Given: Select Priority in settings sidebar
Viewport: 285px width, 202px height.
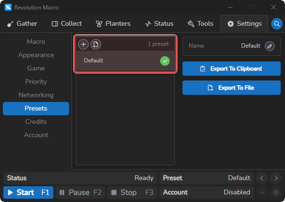Looking at the screenshot, I should tap(36, 81).
